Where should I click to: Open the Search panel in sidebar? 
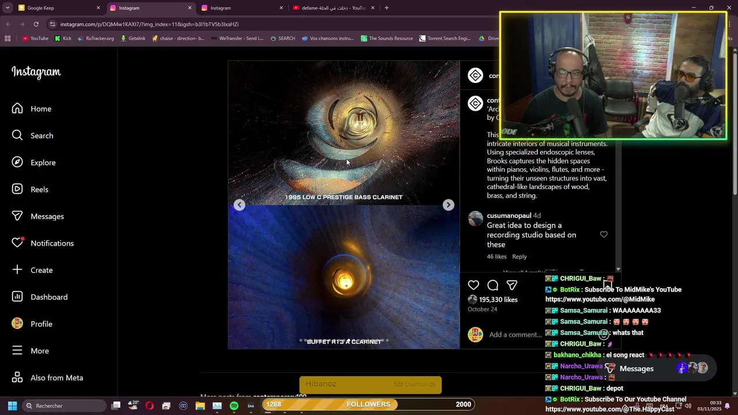[x=33, y=135]
